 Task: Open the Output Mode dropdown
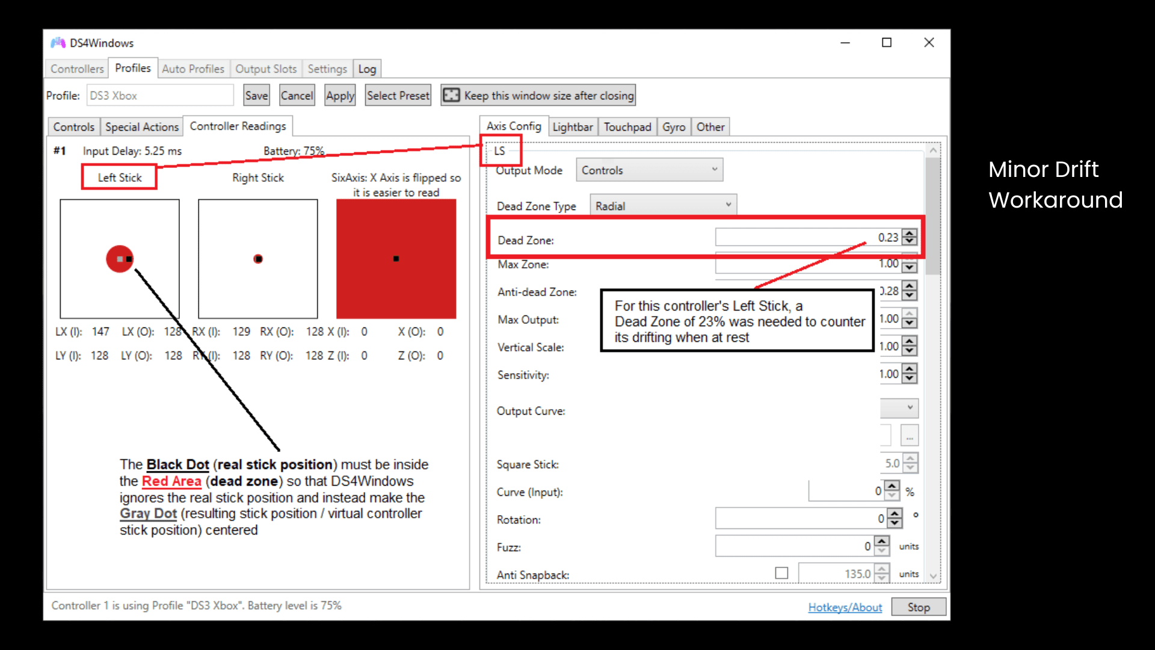pos(650,170)
